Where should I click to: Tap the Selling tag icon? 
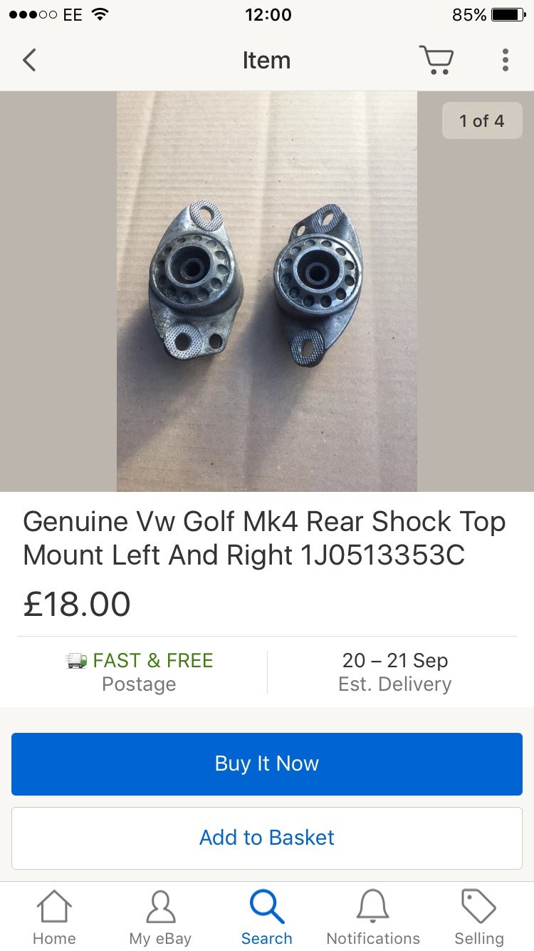coord(479,906)
